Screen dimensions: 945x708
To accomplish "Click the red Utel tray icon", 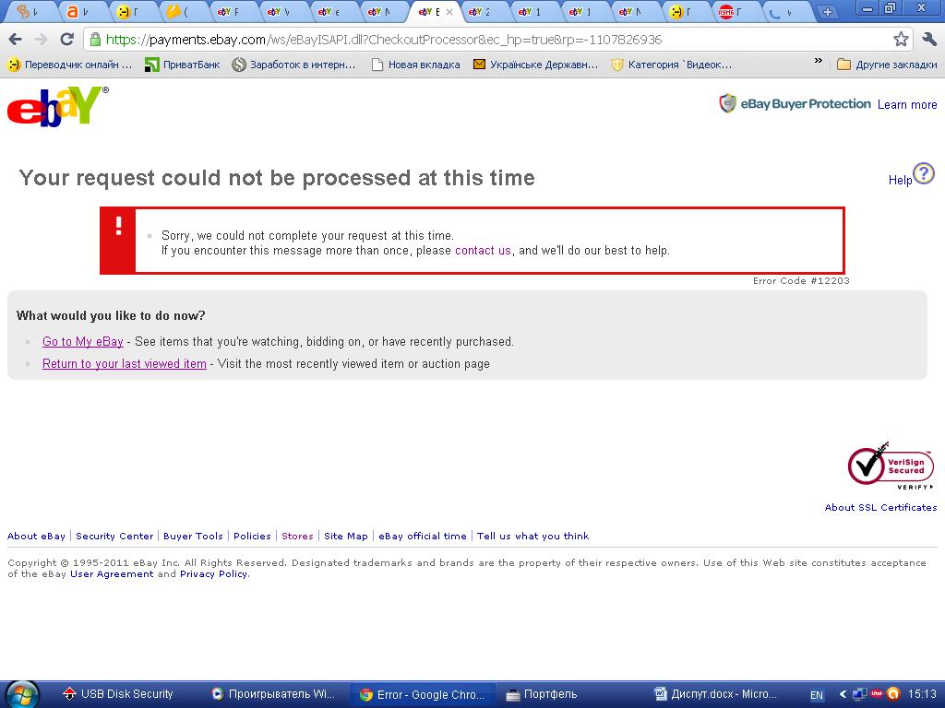I will pyautogui.click(x=876, y=693).
